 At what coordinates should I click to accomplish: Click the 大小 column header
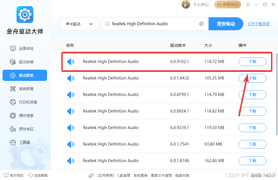208,45
